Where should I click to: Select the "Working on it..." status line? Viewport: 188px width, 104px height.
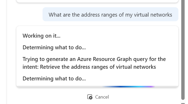41,36
